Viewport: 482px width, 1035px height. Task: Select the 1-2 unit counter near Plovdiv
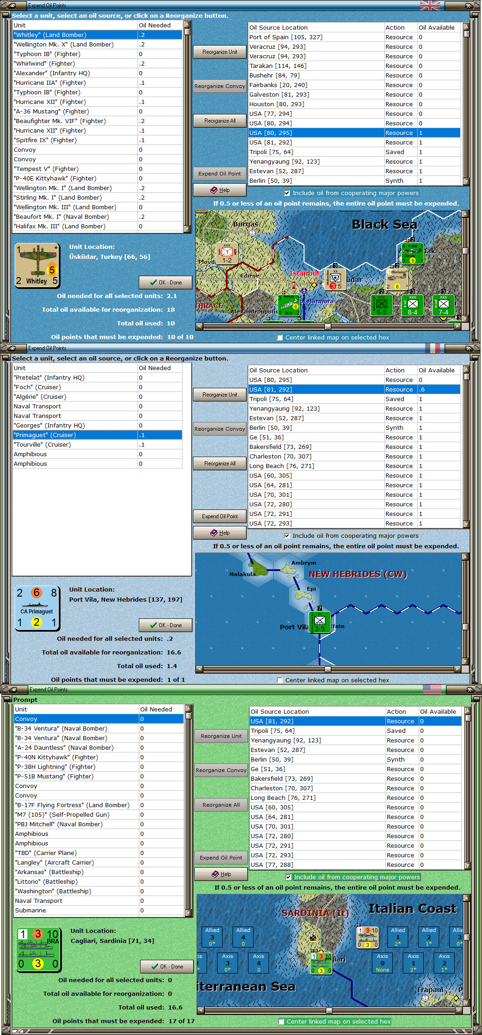227,254
